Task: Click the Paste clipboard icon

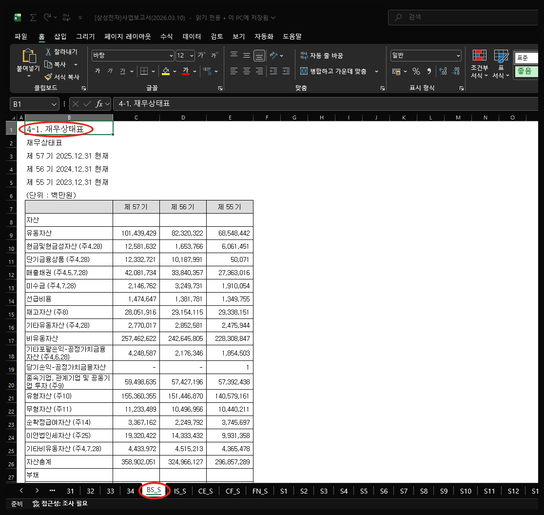Action: [x=29, y=56]
